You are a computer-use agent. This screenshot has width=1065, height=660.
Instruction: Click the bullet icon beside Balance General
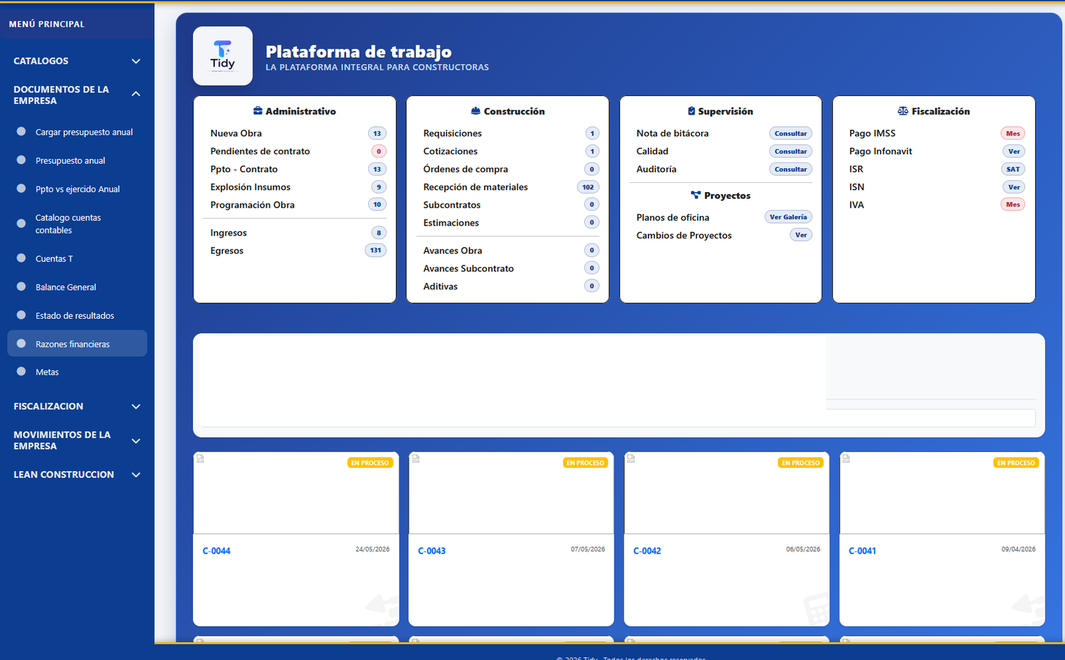(x=21, y=287)
